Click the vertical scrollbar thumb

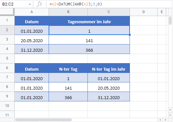click(170, 21)
